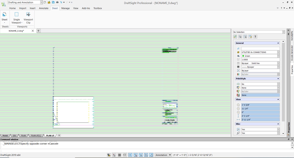Open the G-code Generator side panel tab
294x158 pixels.
[x=292, y=53]
